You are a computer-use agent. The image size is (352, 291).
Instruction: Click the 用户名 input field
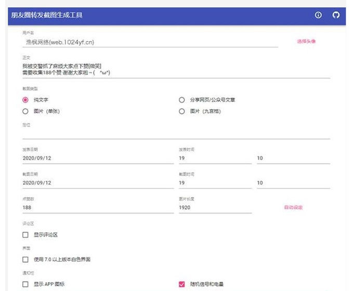click(151, 42)
